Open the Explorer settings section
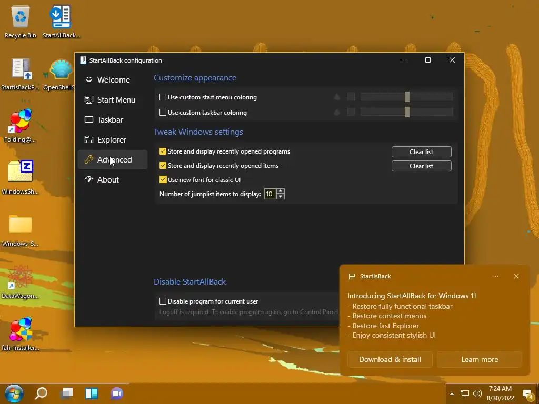Image resolution: width=539 pixels, height=404 pixels. (x=113, y=139)
